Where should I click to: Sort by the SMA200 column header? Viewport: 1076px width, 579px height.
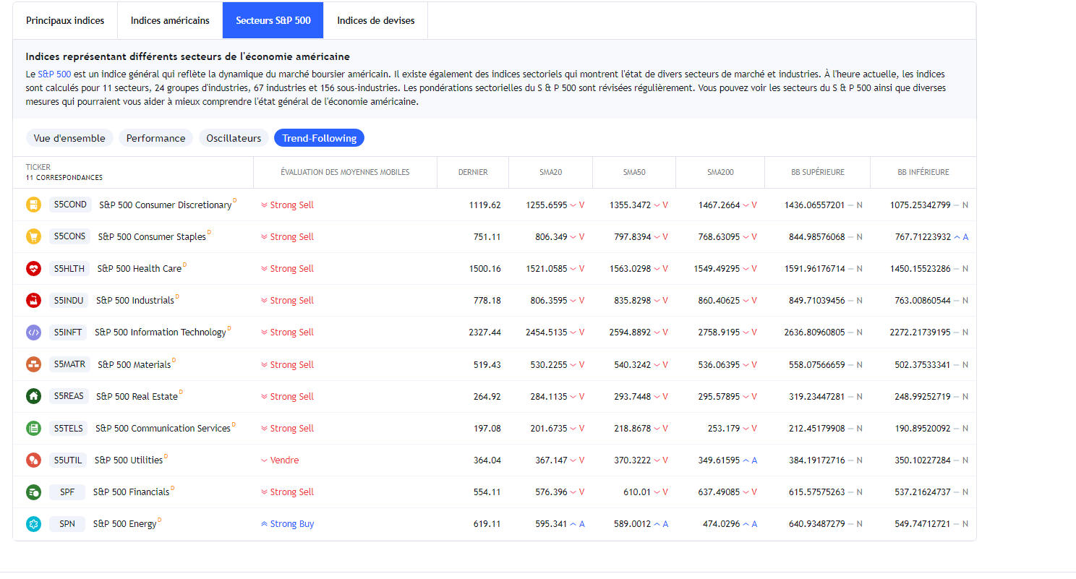point(720,172)
